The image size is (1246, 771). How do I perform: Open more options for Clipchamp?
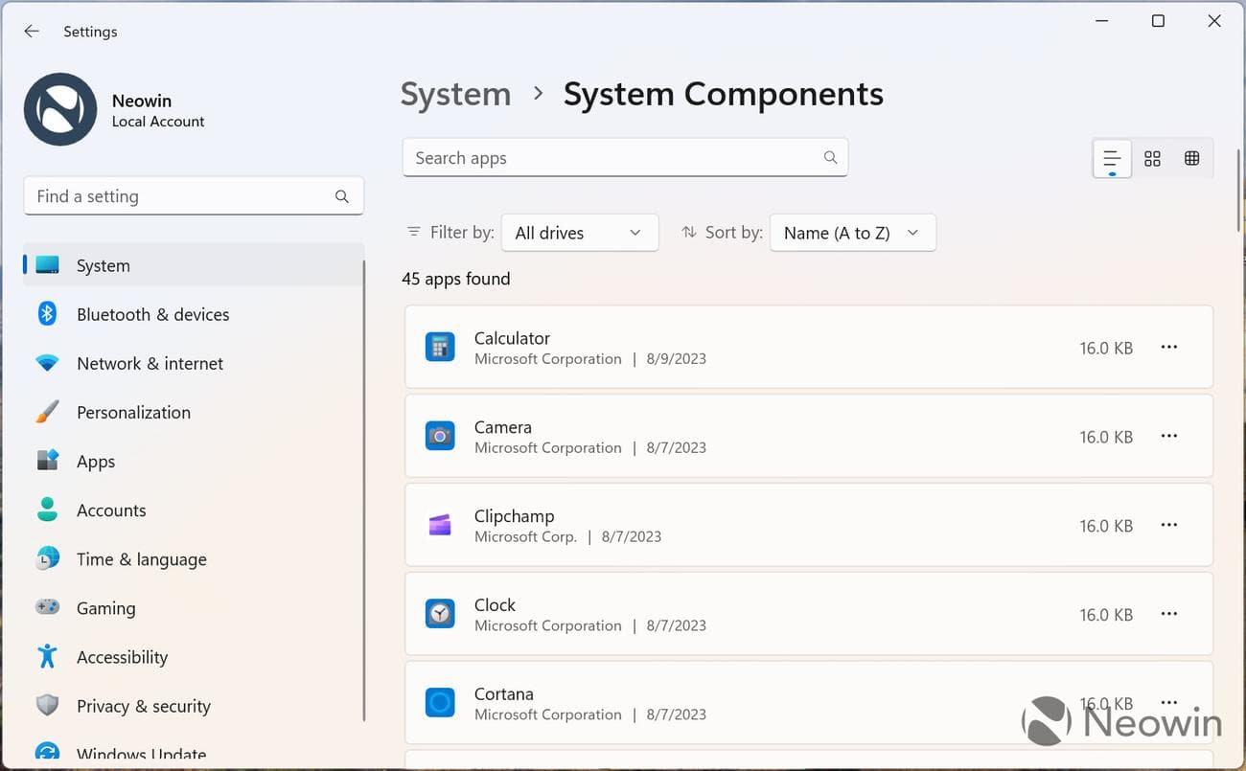coord(1168,525)
